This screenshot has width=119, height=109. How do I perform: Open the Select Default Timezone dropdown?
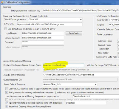pos(70,84)
